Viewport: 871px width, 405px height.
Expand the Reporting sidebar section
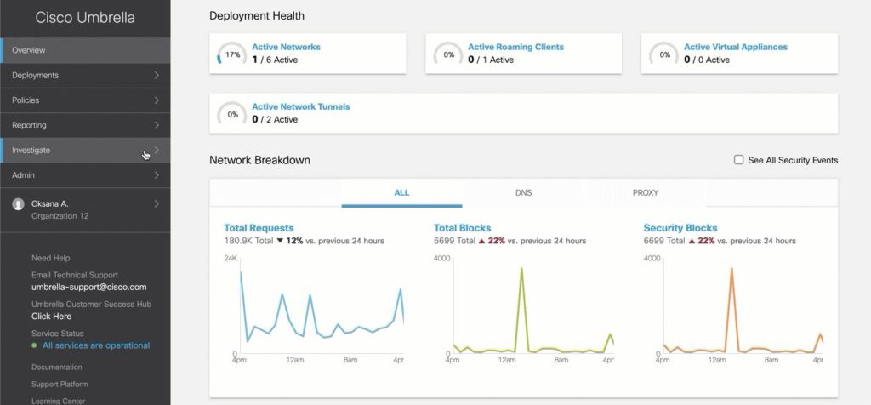(86, 126)
